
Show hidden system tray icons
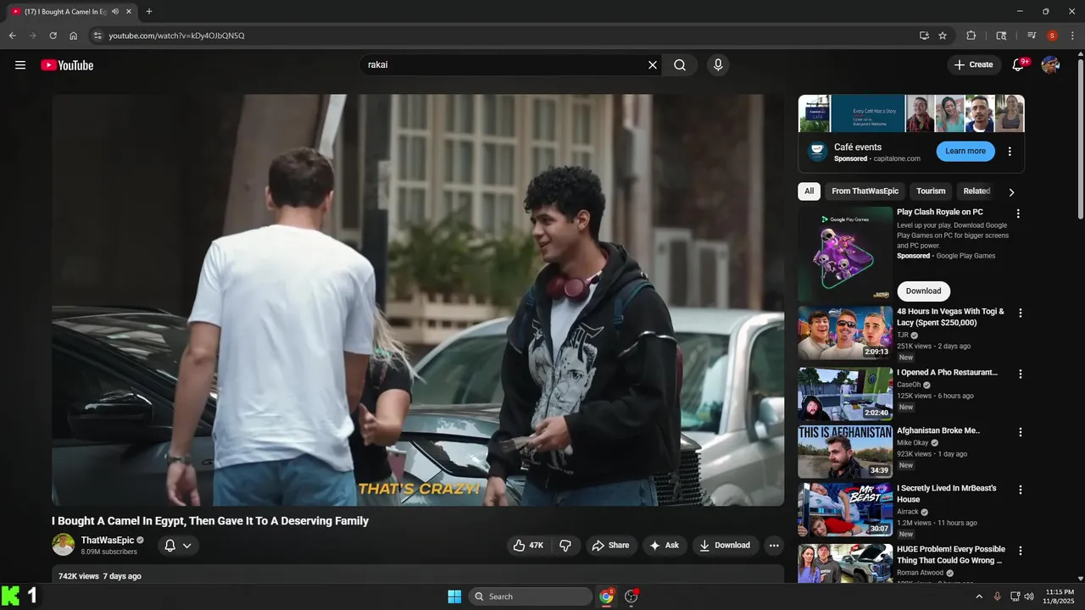979,596
